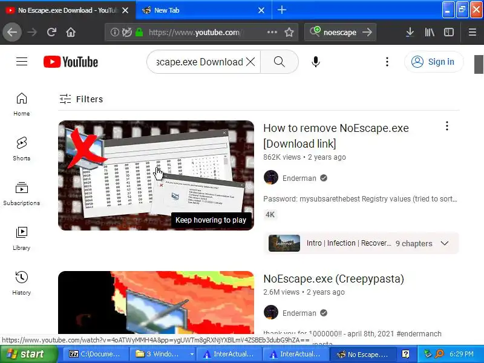
Task: Open Library in YouTube sidebar
Action: 22,238
